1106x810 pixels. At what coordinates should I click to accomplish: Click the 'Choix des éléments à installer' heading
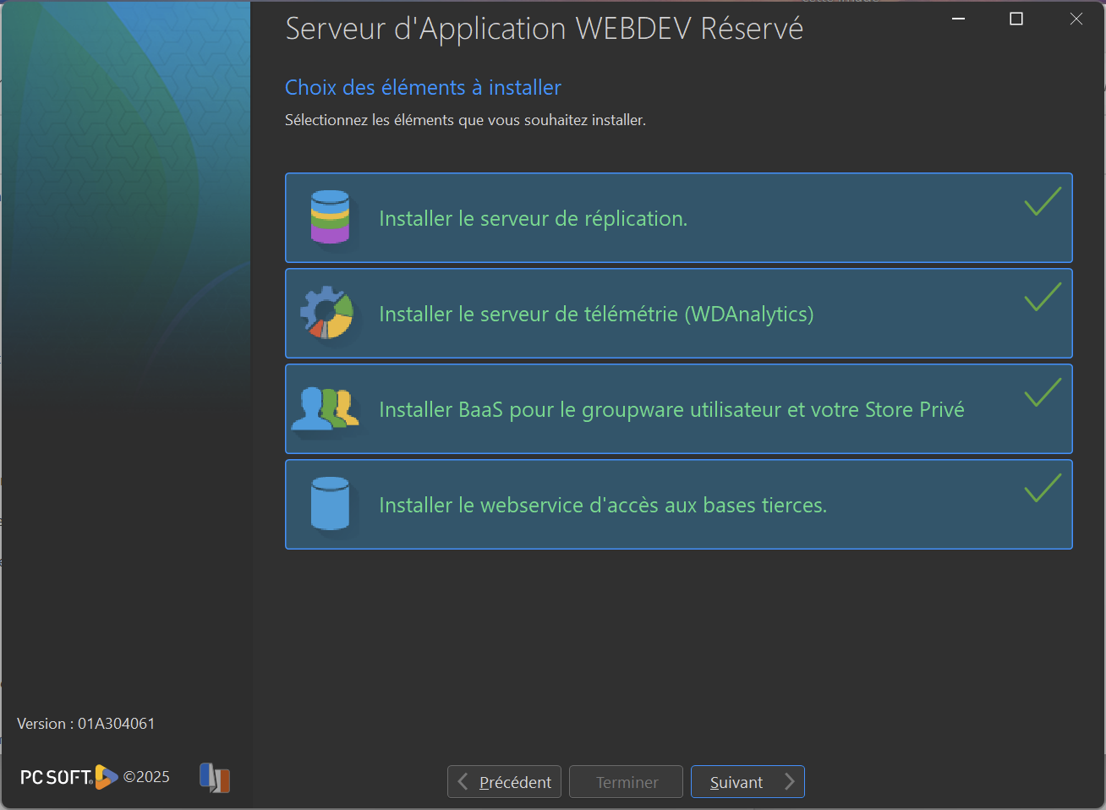click(x=423, y=87)
